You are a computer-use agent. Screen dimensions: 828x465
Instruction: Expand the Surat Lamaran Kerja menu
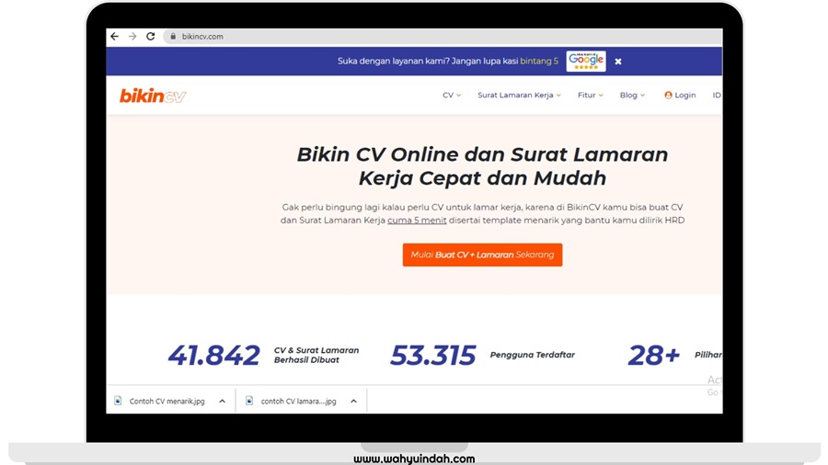click(x=519, y=95)
